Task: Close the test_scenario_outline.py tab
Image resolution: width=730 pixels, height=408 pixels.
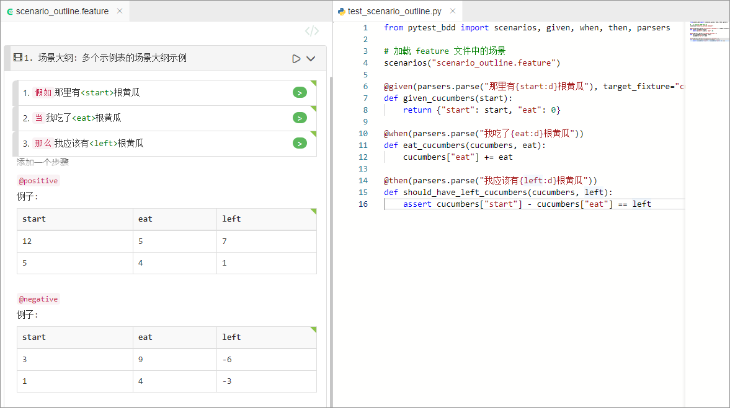Action: [x=453, y=11]
